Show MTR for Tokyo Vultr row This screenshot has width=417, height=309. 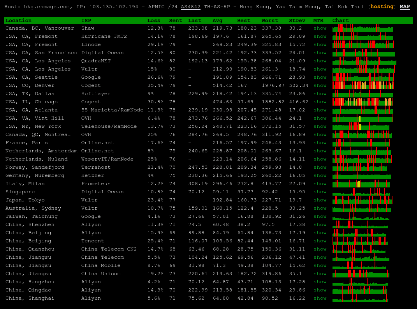[x=320, y=200]
